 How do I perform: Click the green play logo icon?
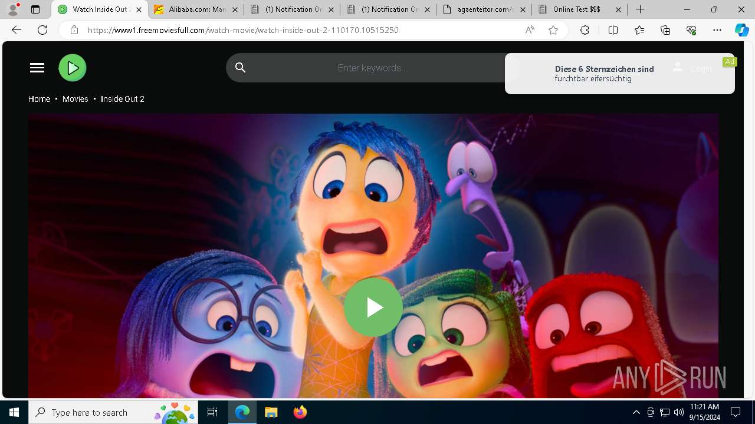tap(73, 68)
